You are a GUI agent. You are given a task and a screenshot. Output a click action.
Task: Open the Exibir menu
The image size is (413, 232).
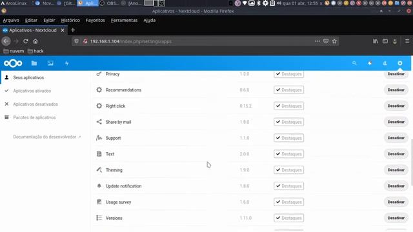click(x=49, y=20)
